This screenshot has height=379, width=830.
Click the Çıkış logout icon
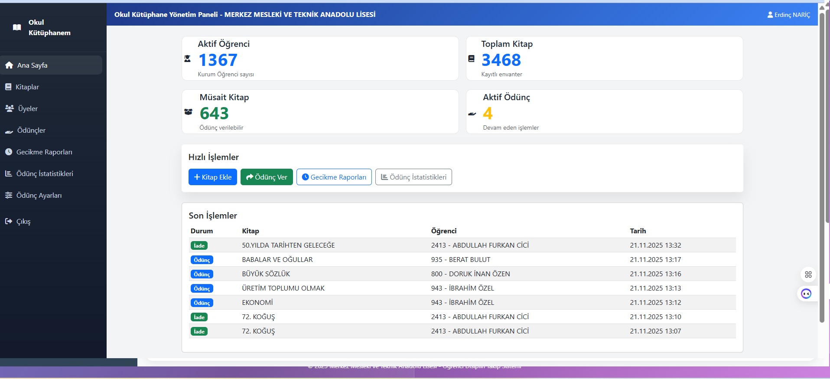coord(9,221)
